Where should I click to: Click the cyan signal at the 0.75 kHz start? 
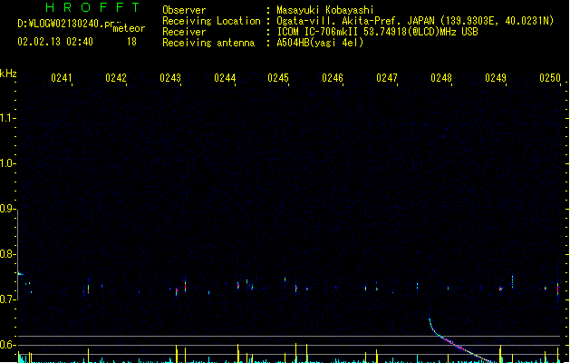20,274
